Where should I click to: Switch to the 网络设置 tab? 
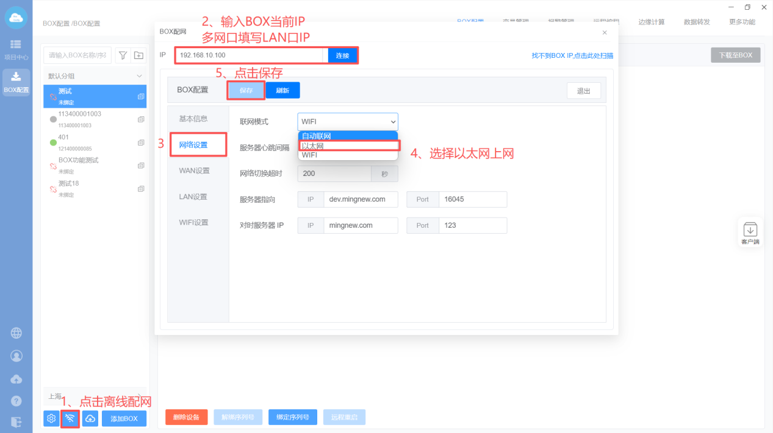(193, 145)
